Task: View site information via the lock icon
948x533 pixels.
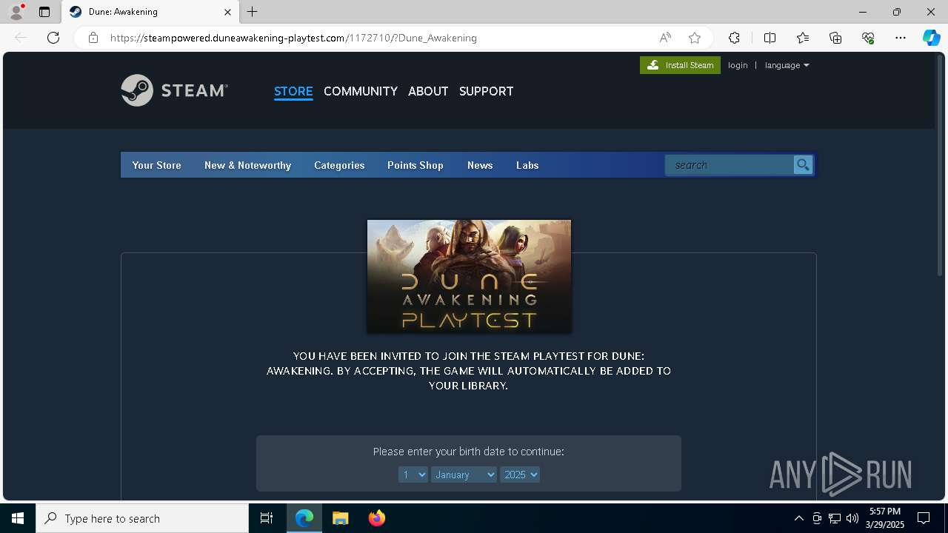Action: pyautogui.click(x=93, y=38)
